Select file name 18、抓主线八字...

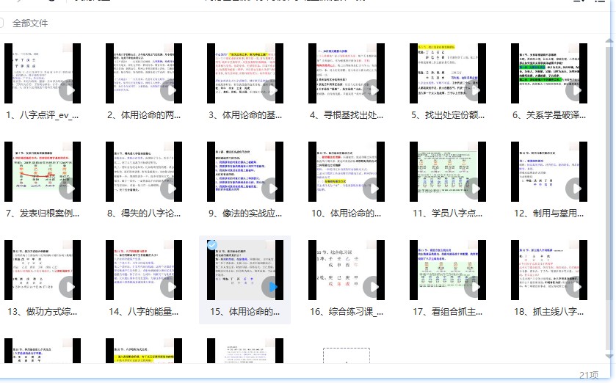pyautogui.click(x=549, y=312)
